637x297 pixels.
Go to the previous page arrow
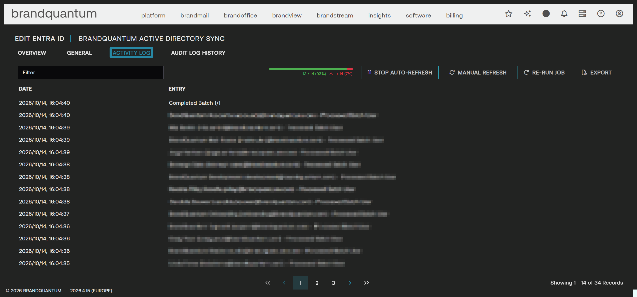284,283
